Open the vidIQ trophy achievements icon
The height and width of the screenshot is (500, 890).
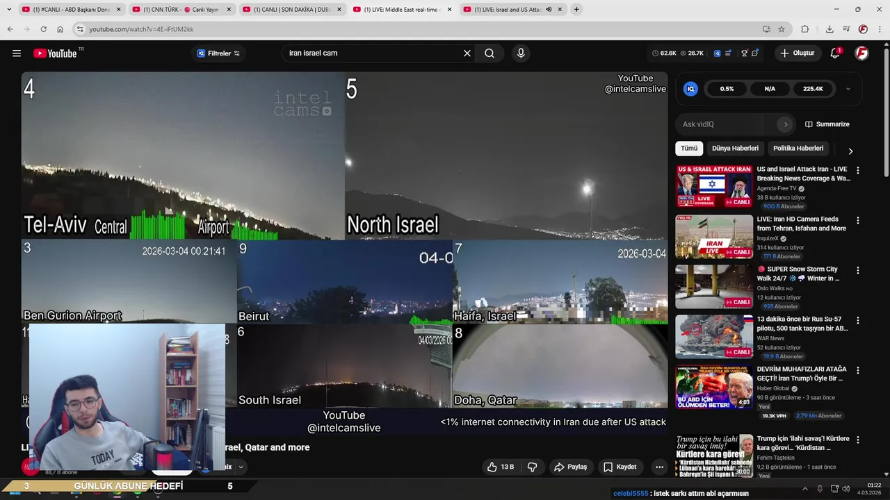(744, 53)
